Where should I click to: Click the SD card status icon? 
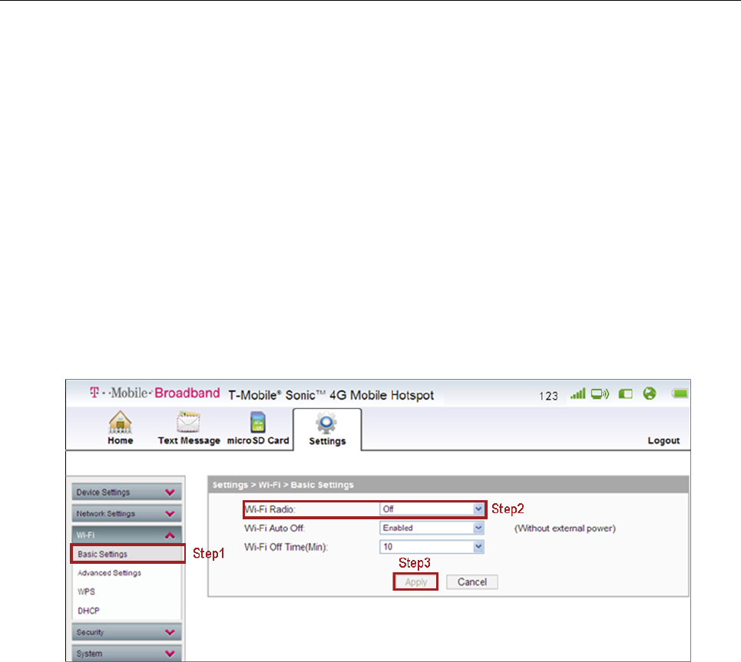tap(625, 394)
